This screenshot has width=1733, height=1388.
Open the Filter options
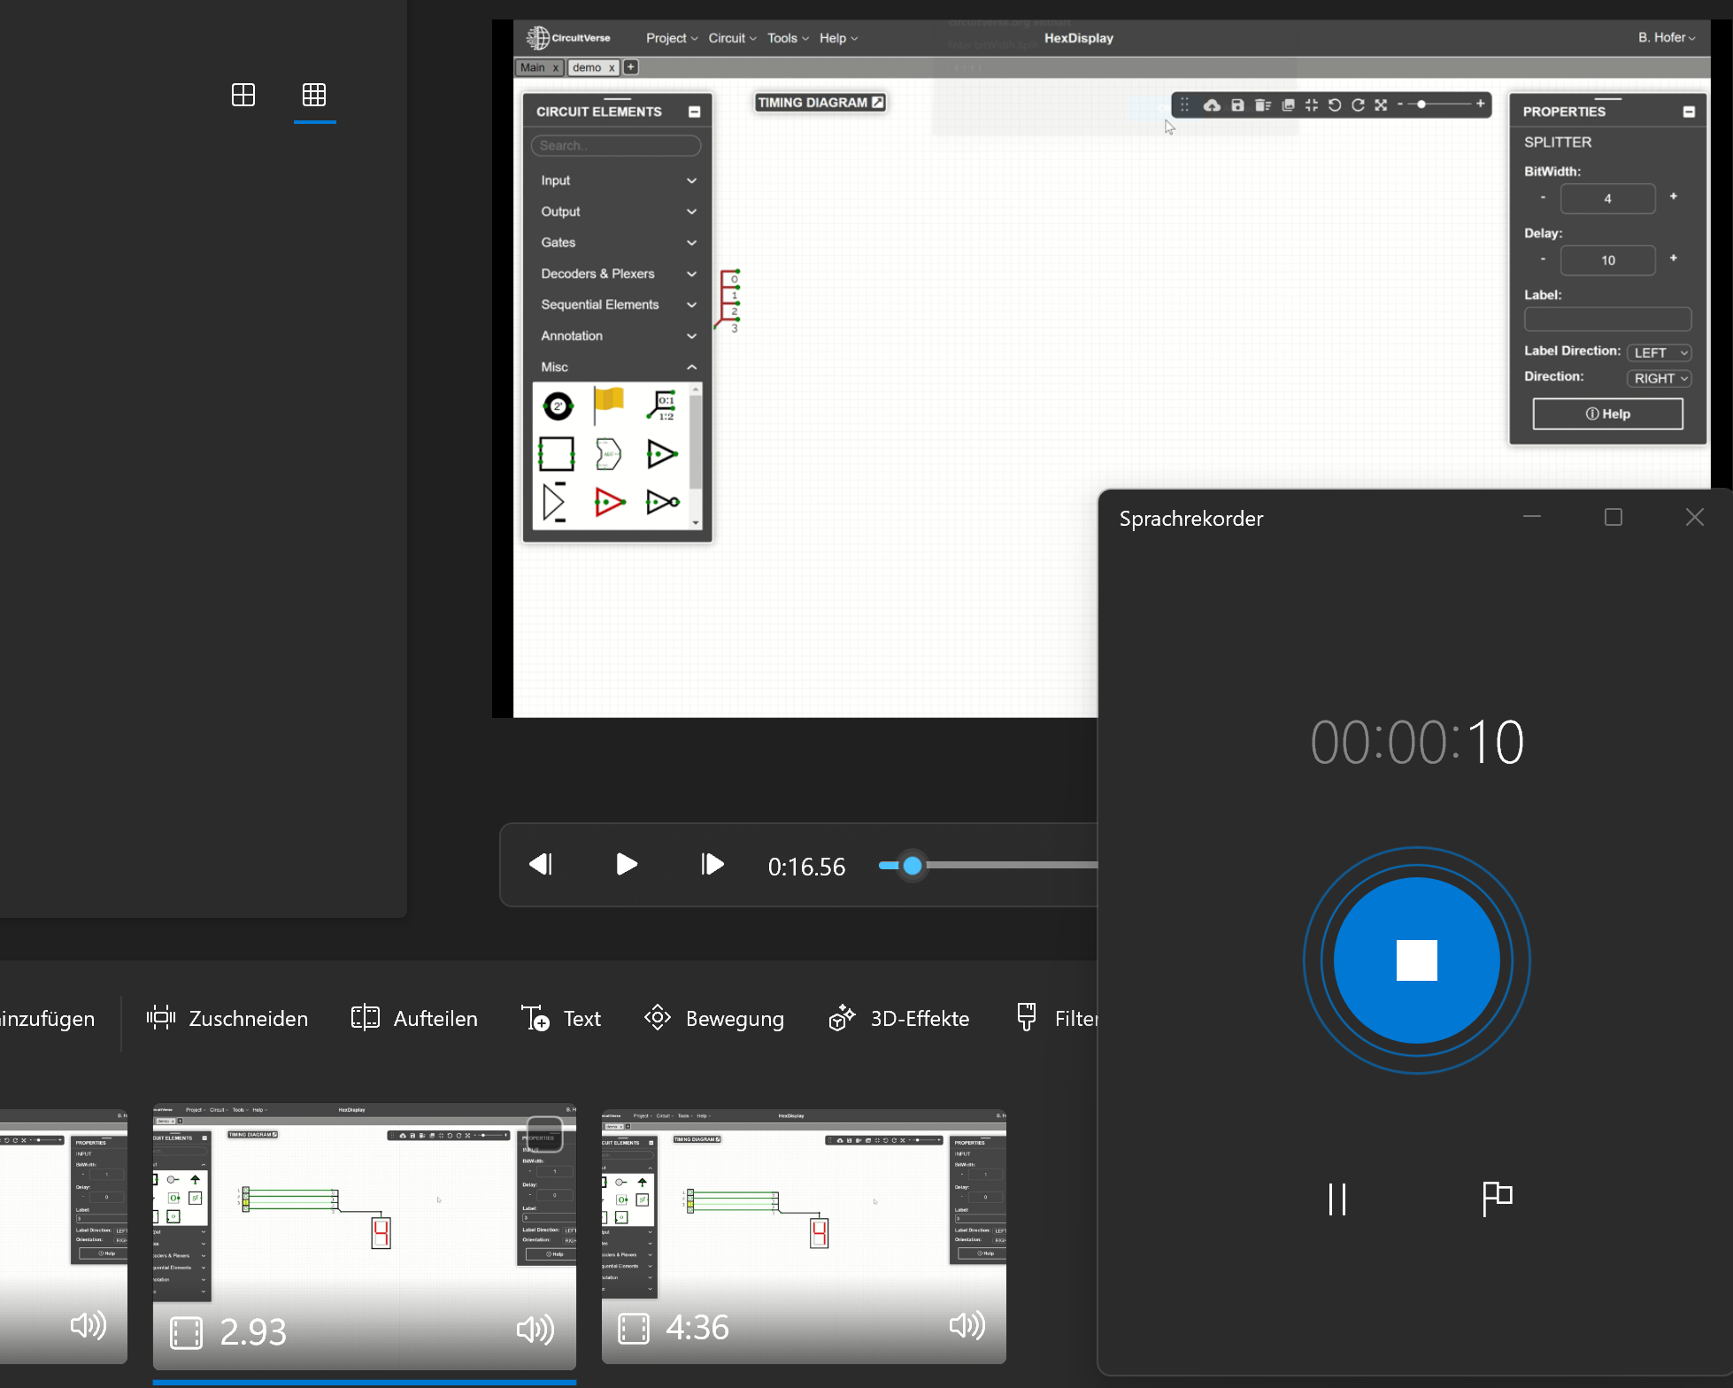(x=1057, y=1018)
